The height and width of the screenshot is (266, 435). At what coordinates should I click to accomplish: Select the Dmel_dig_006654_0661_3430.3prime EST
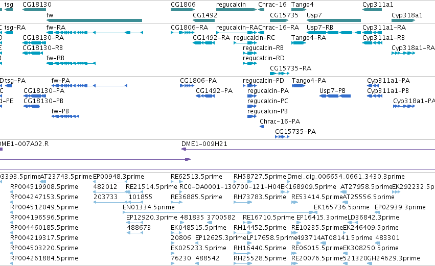288,182
